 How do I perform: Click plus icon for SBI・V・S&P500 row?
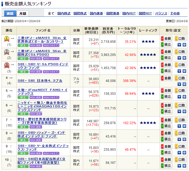point(179,71)
